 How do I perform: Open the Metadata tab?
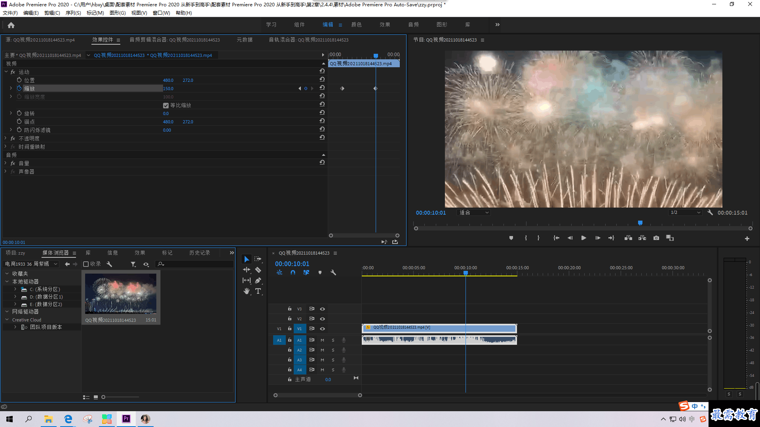(245, 40)
